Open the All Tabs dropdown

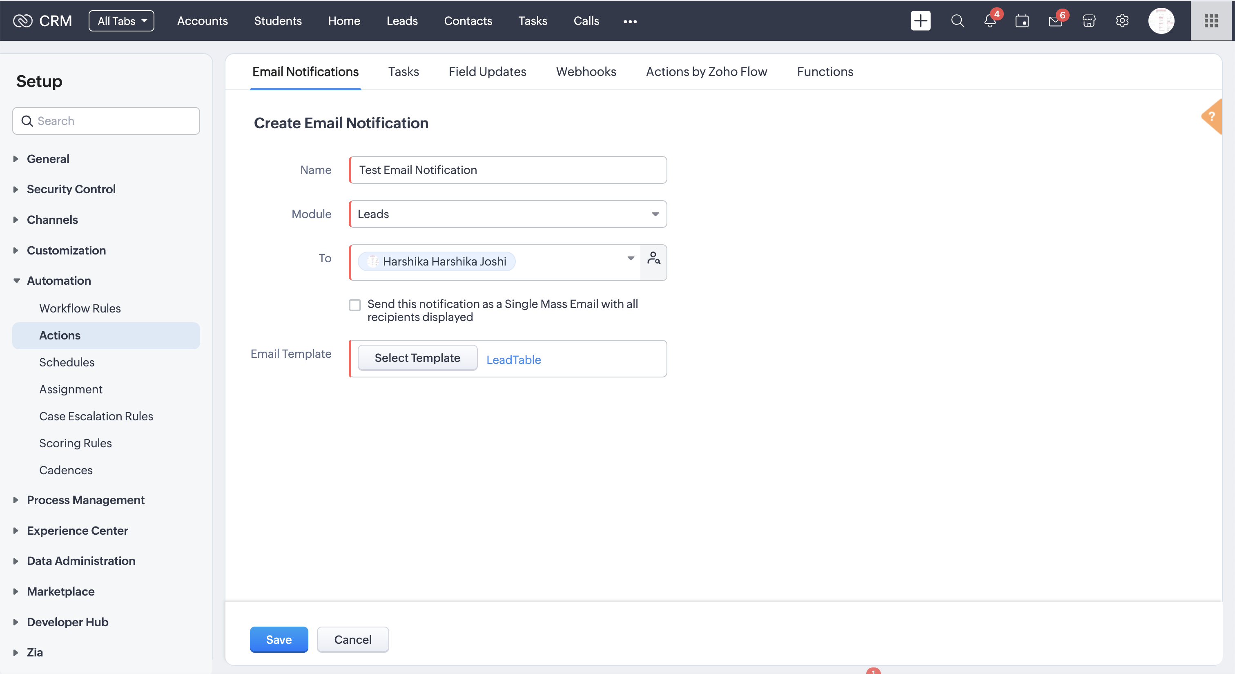coord(121,20)
